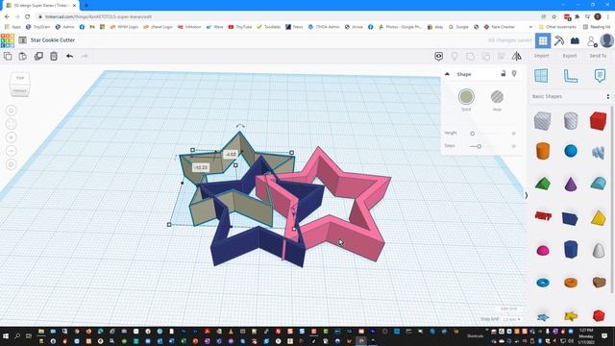Screen dimensions: 615x346
Task: Click the Height slider handle
Action: pyautogui.click(x=472, y=134)
